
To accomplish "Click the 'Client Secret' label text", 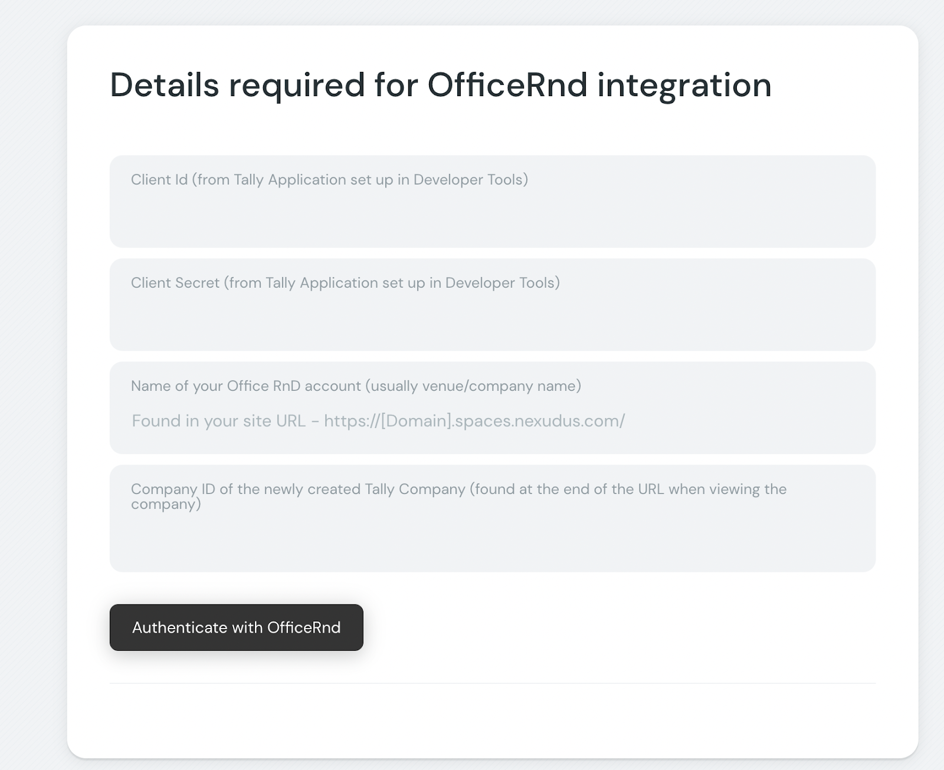I will click(x=175, y=283).
